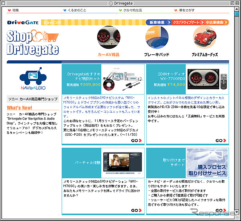Click ソニー カーAV商品専門ショップ label

(x=33, y=99)
